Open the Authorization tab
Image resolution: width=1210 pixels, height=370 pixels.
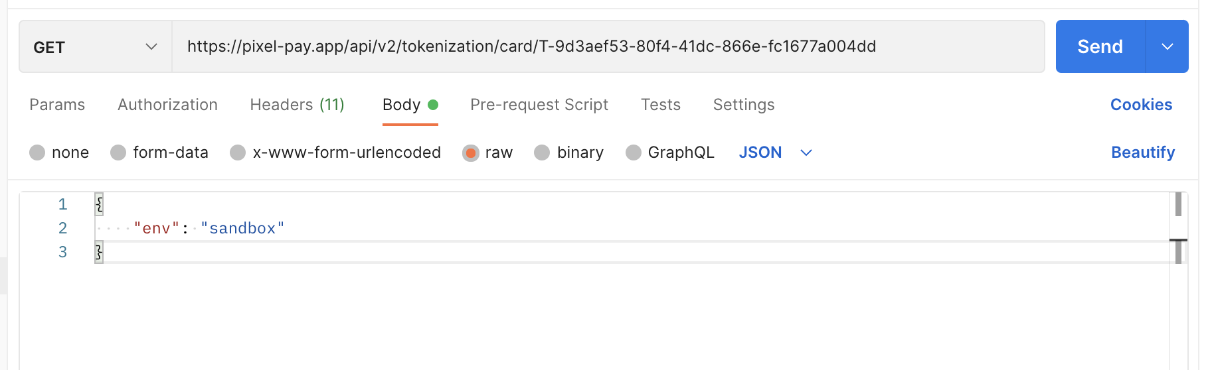click(x=167, y=105)
